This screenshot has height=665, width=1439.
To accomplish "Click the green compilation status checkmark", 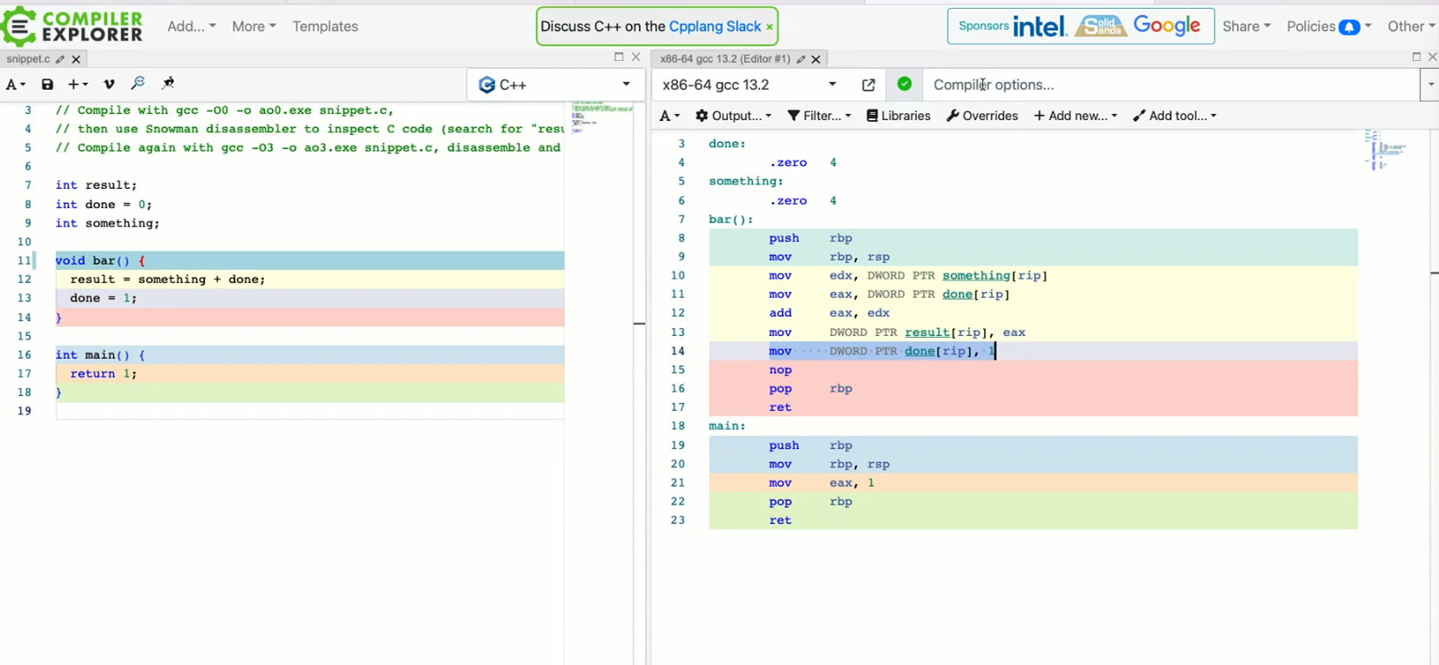I will (x=905, y=84).
